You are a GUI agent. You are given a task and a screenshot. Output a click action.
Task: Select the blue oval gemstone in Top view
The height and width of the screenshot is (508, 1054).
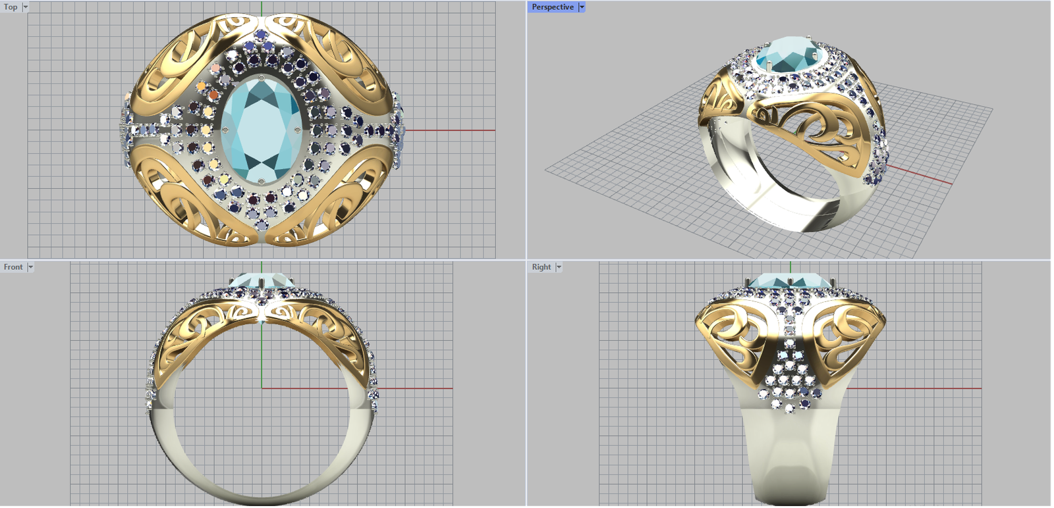pos(262,130)
